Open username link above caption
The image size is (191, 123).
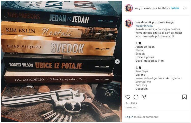point(155,22)
